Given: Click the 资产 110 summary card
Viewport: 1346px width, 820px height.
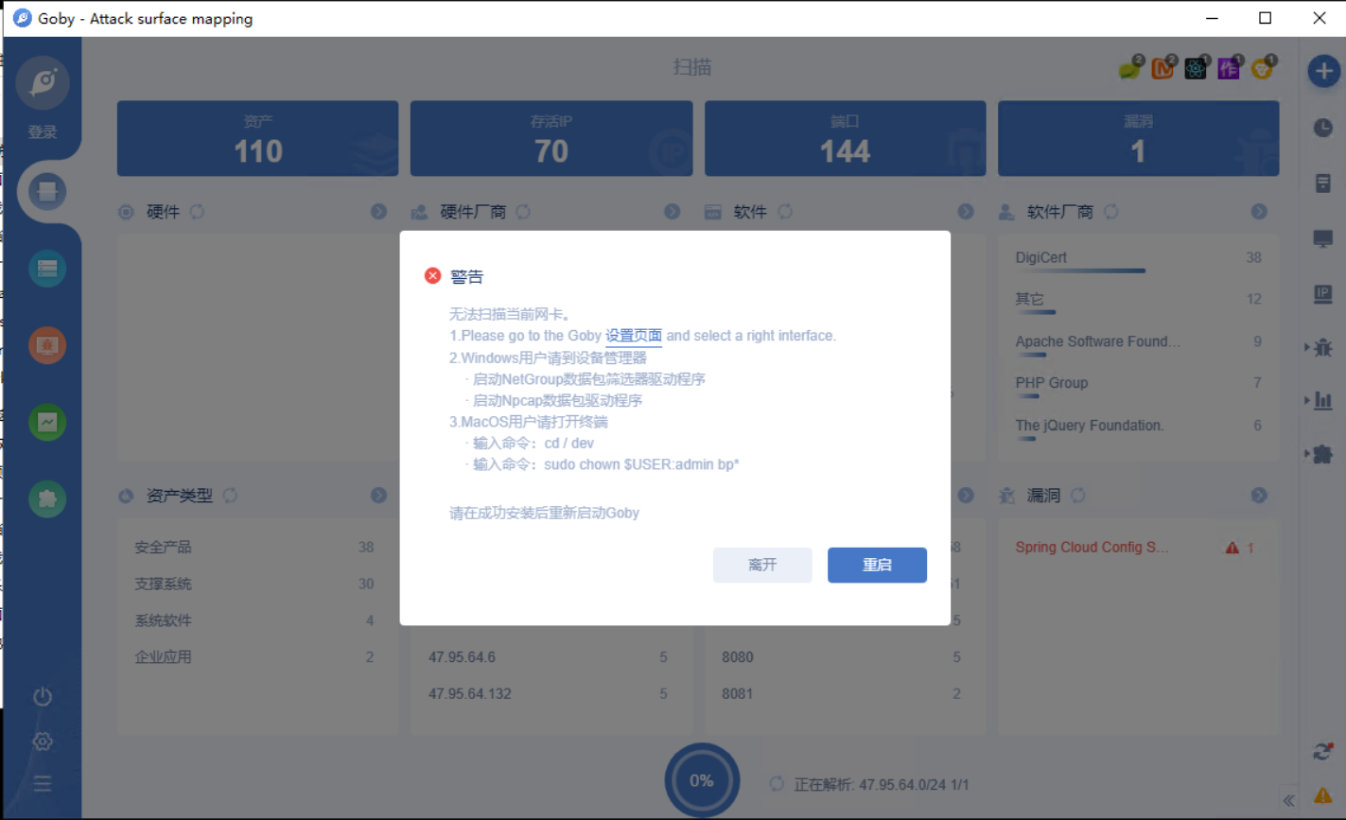Looking at the screenshot, I should point(257,138).
